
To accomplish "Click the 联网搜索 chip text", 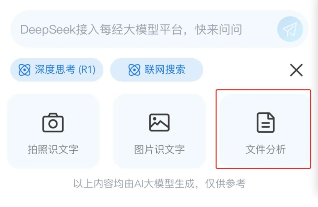I will coord(165,70).
